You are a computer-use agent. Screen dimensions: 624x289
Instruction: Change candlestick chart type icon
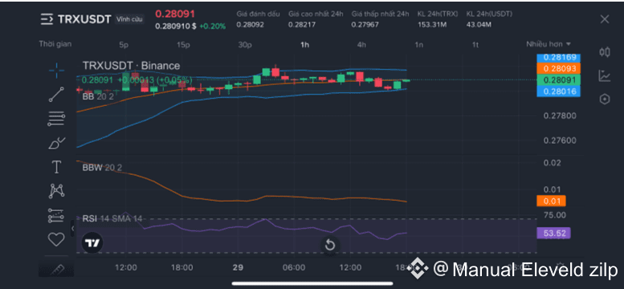tap(605, 51)
